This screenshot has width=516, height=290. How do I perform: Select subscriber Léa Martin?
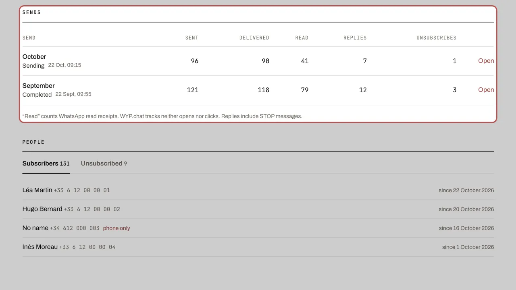pyautogui.click(x=258, y=190)
